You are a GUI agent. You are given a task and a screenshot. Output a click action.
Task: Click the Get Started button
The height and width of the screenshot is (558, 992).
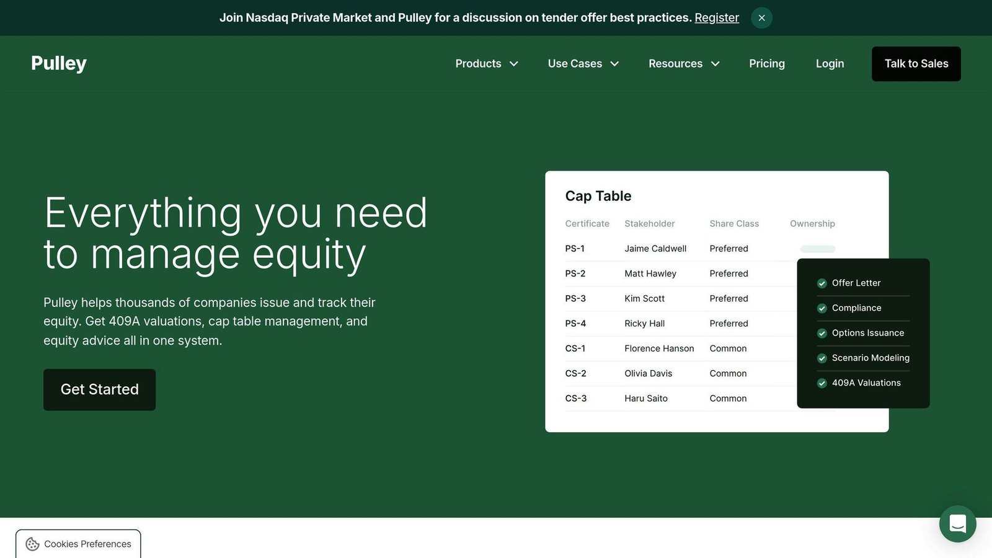click(x=99, y=389)
